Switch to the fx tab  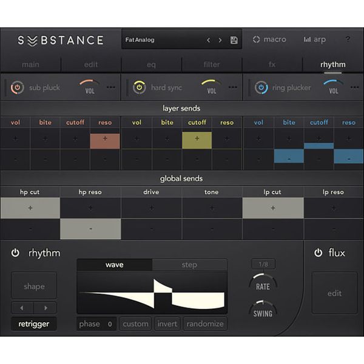pyautogui.click(x=272, y=64)
